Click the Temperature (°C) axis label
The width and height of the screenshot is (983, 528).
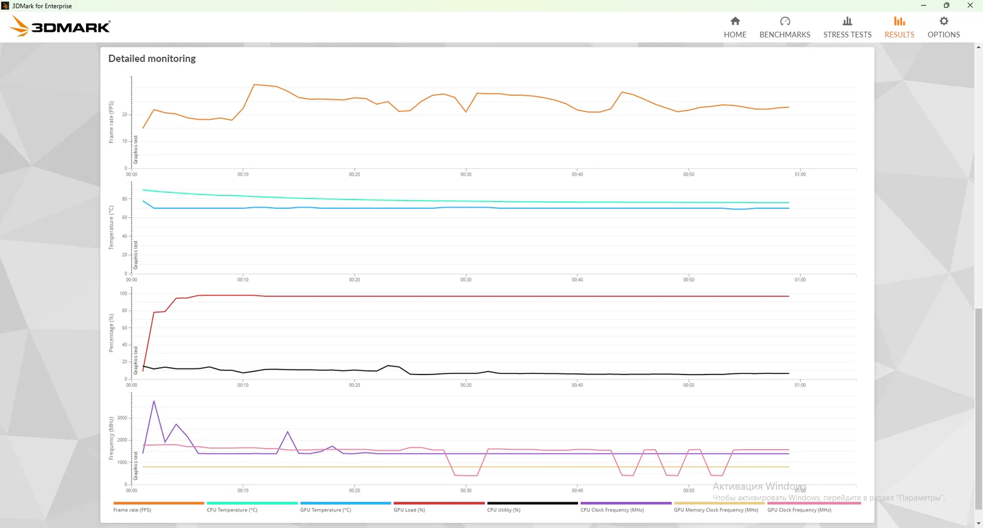pos(111,228)
